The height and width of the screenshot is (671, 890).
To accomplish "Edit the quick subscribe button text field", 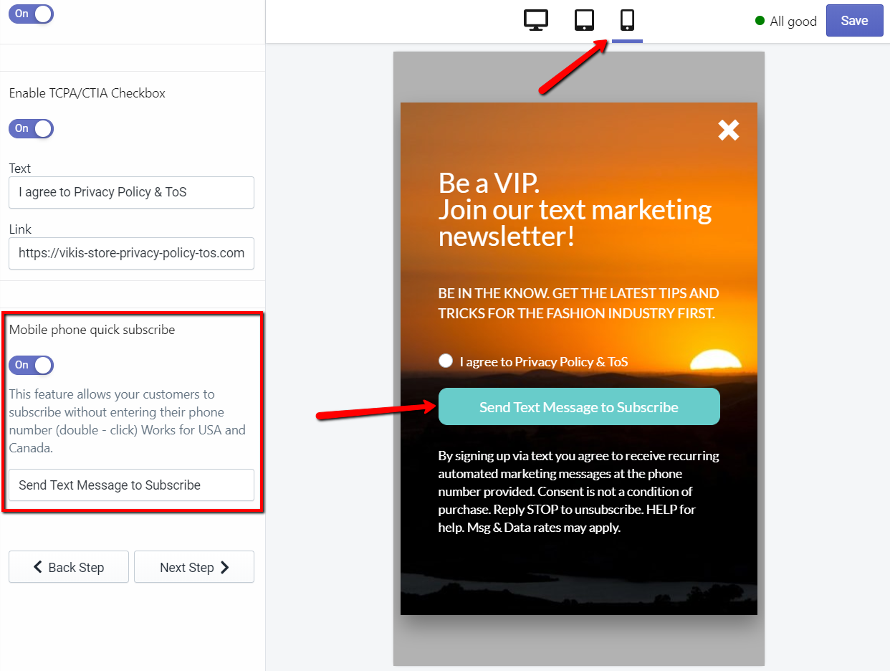I will 131,485.
